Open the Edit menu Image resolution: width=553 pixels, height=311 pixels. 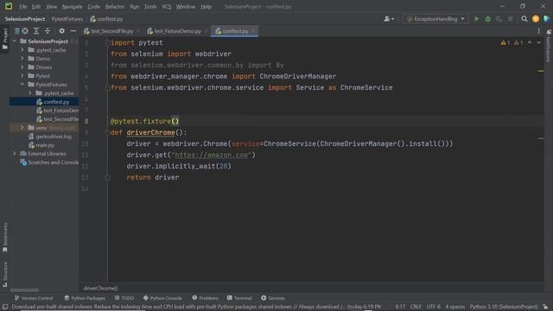coord(36,7)
